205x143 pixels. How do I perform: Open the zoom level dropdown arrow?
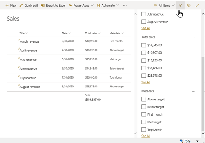197,141
